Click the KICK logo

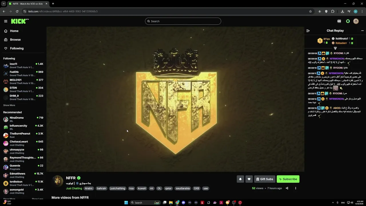click(x=20, y=21)
